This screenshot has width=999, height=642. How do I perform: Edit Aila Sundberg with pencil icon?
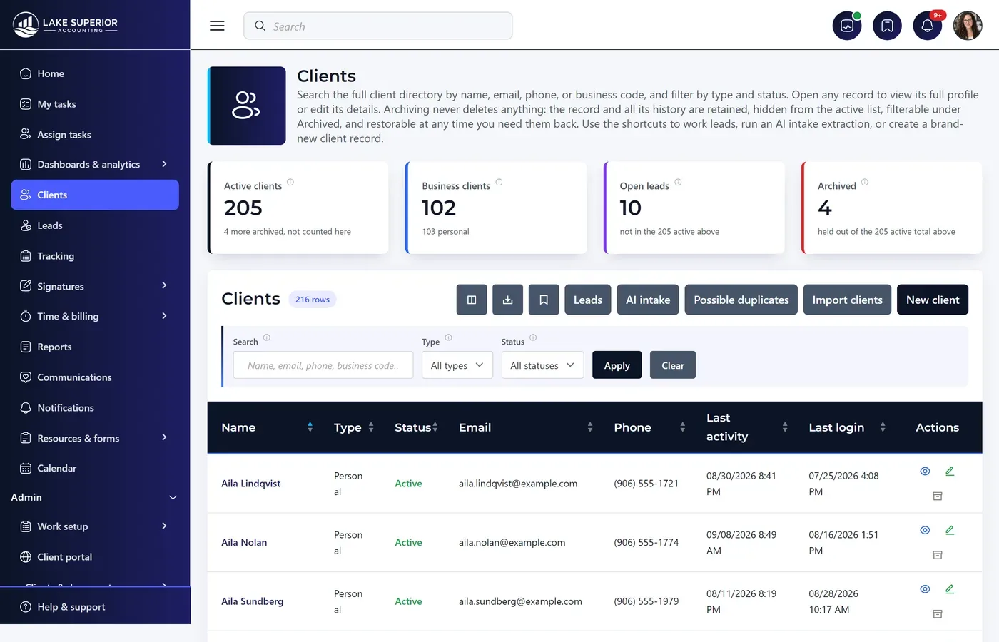[x=950, y=589]
